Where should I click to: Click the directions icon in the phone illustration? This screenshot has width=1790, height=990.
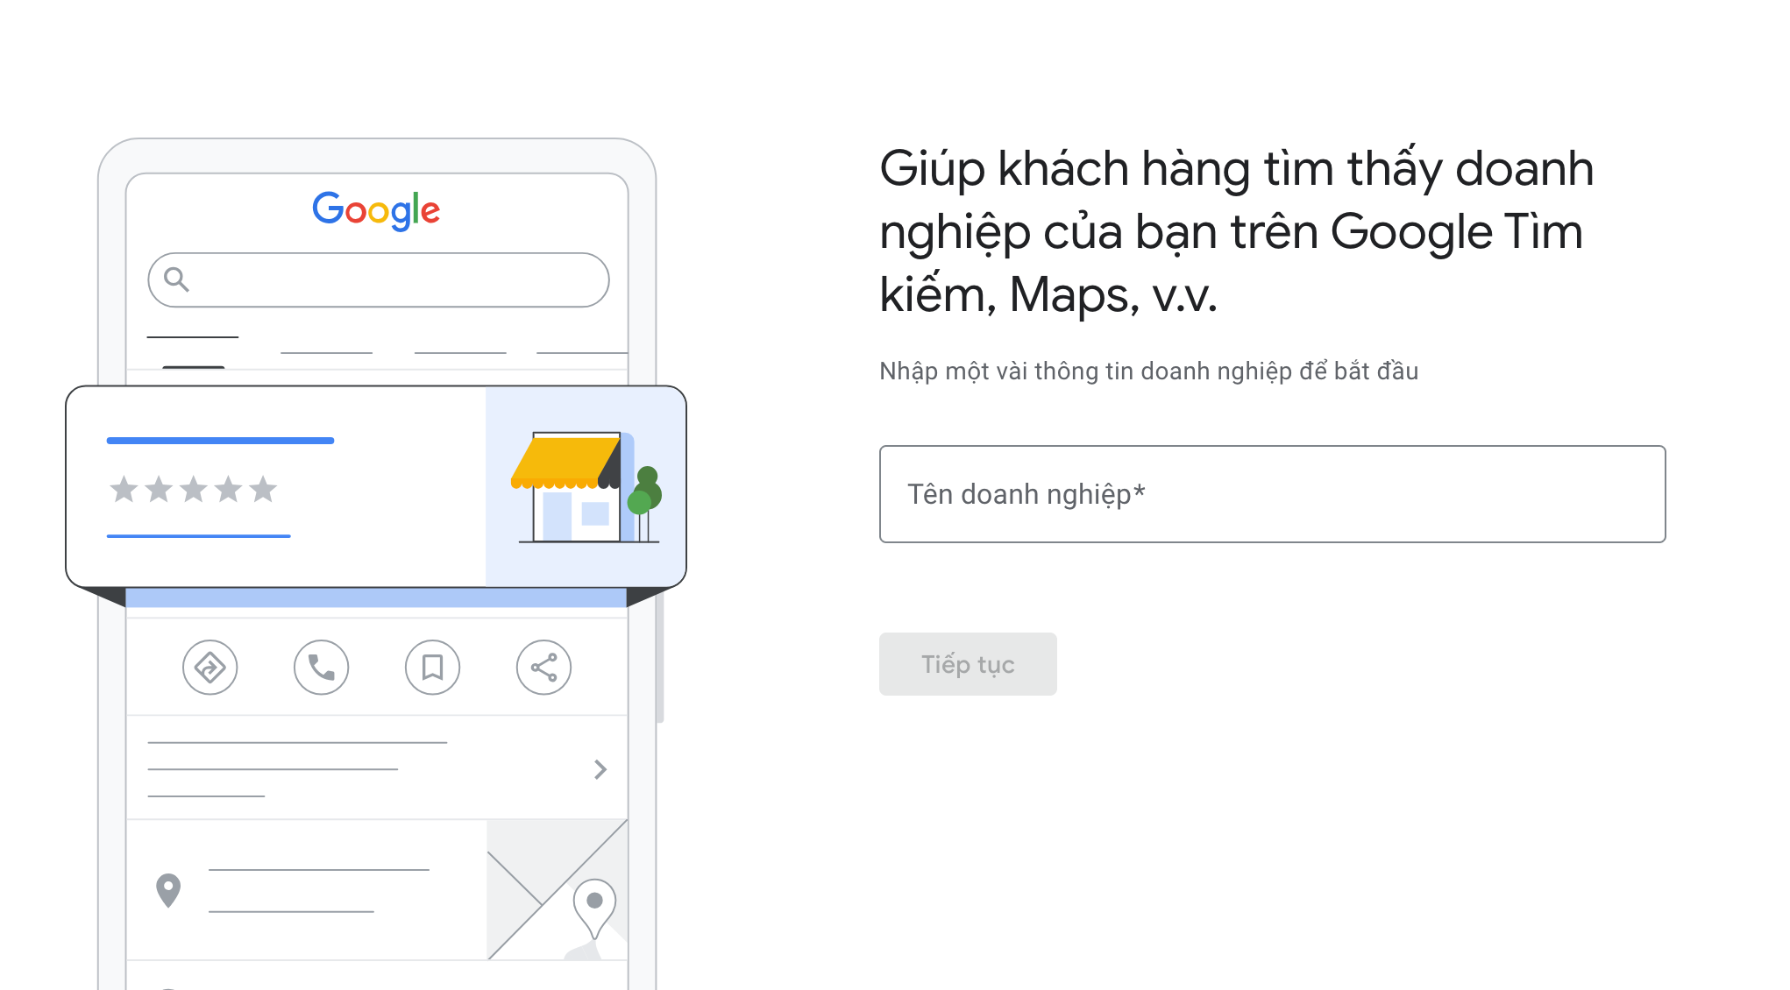210,668
